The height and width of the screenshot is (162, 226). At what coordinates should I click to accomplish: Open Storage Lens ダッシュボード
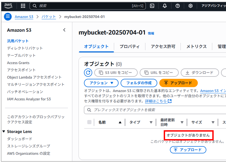tap(20, 139)
